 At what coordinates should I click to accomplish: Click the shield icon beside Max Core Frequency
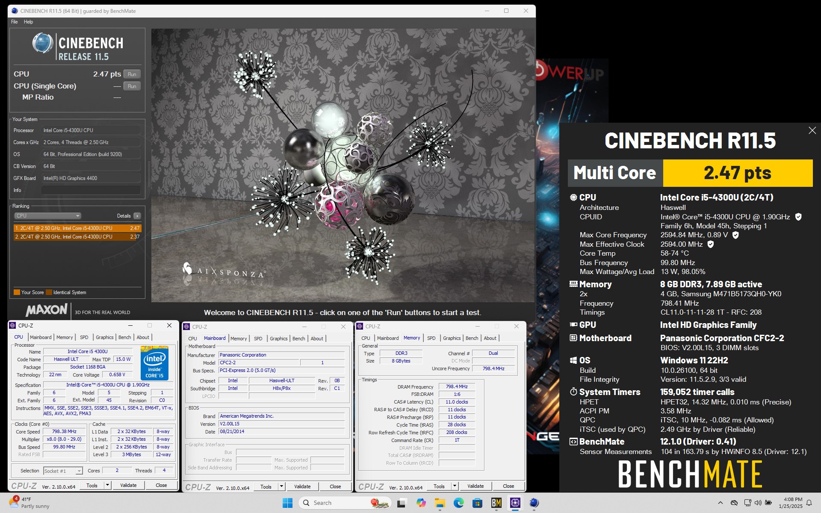[x=735, y=235]
